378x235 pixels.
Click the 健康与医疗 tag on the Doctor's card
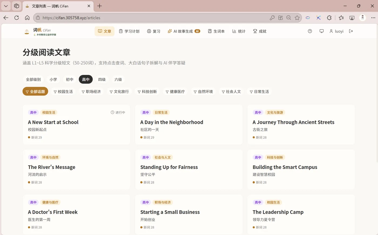50,202
